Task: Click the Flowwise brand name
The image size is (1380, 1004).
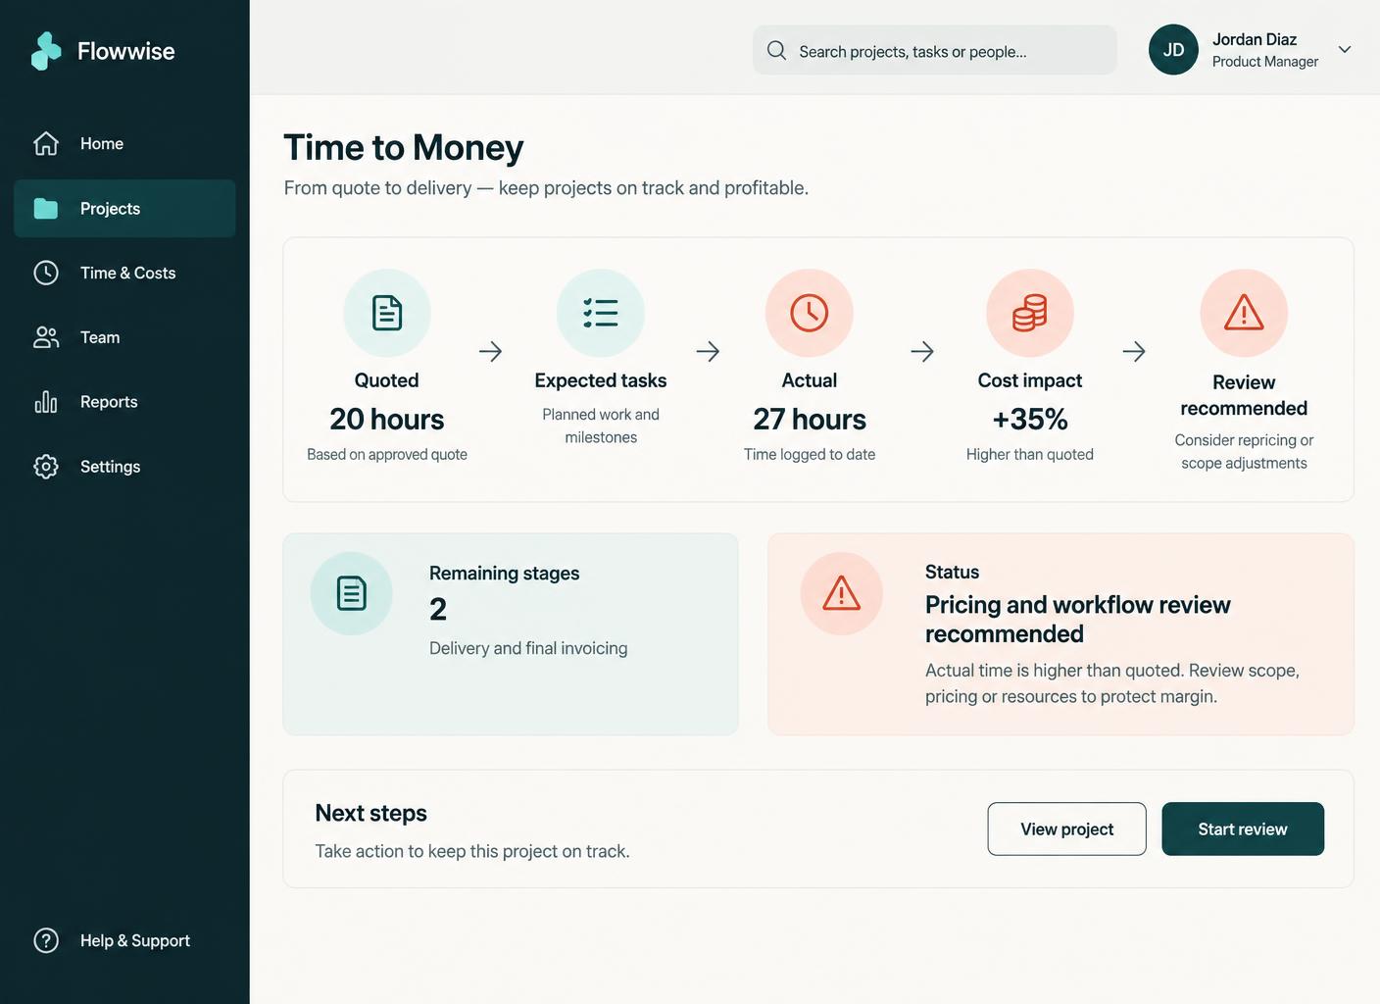Action: (x=126, y=51)
